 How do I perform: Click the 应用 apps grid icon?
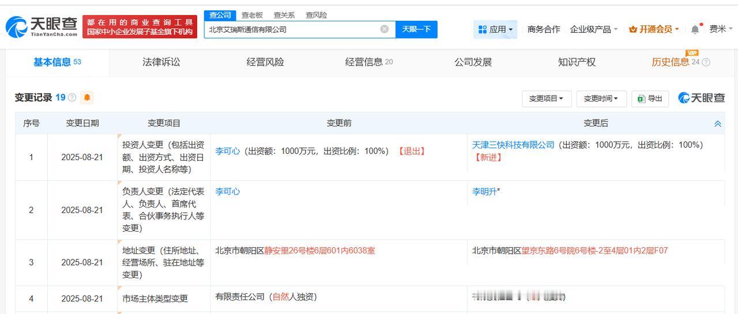point(482,29)
